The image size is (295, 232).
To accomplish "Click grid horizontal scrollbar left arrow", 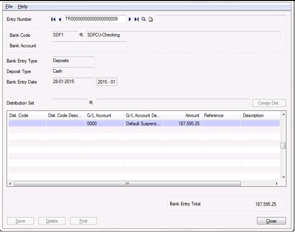I will [x=10, y=184].
